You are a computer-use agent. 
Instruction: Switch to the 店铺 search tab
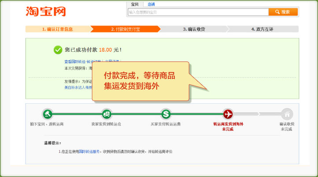(151, 4)
